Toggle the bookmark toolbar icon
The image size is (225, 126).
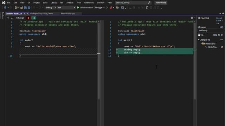147,8
